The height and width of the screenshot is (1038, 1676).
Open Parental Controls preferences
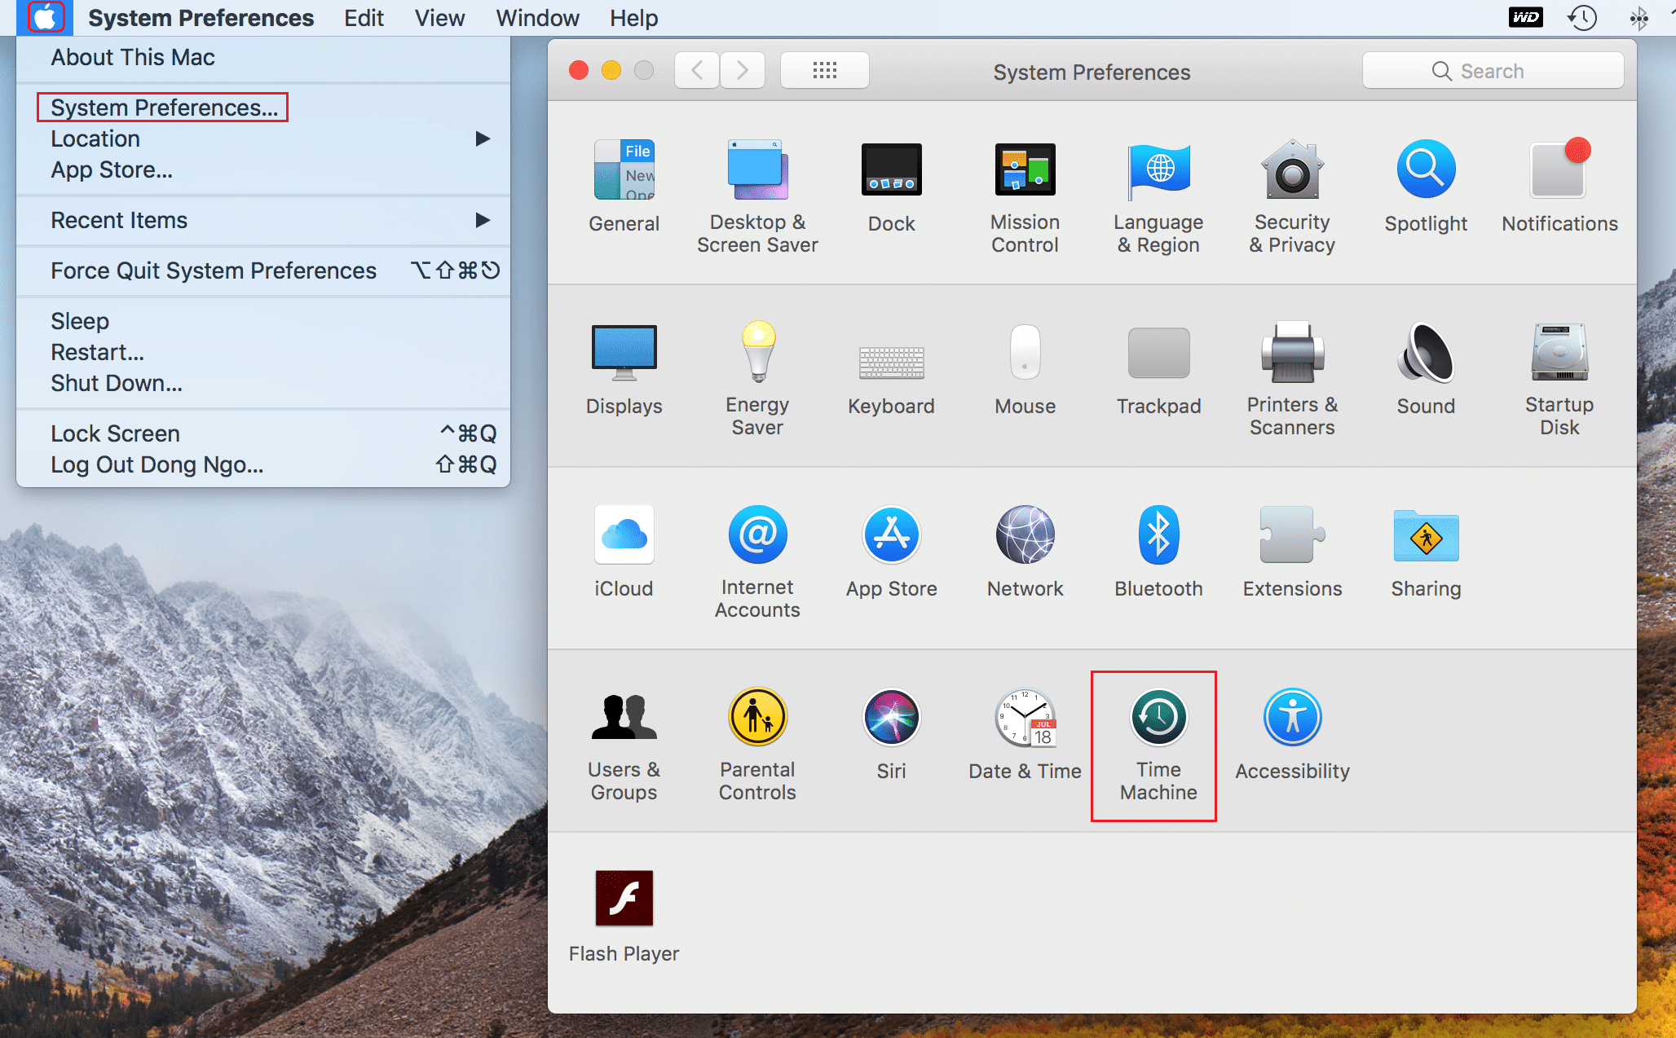[x=757, y=719]
